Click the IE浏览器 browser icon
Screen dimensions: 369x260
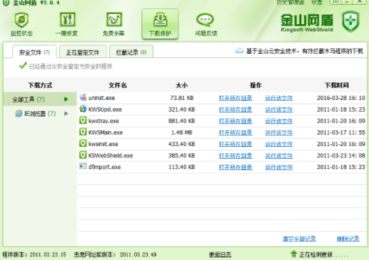pos(19,114)
